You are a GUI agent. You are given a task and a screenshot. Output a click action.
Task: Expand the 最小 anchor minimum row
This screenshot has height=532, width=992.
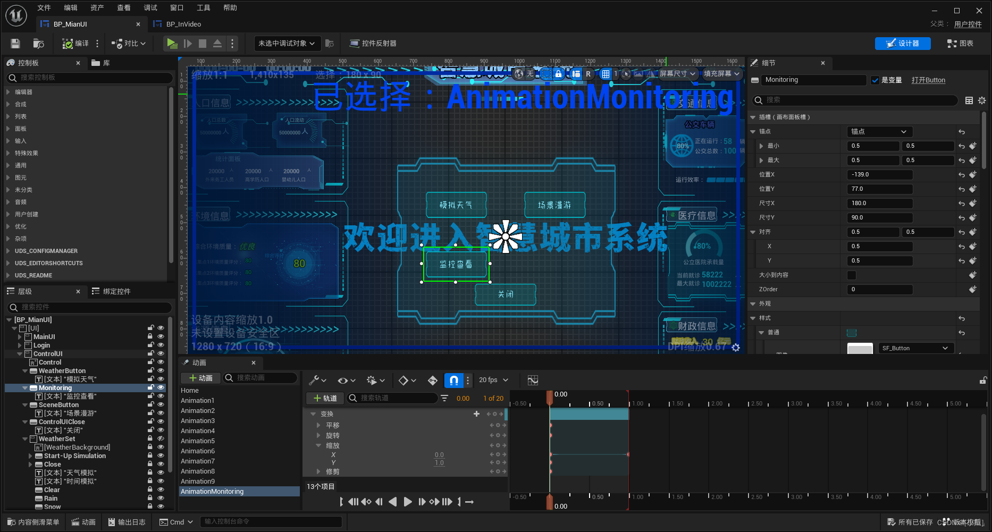pyautogui.click(x=761, y=146)
